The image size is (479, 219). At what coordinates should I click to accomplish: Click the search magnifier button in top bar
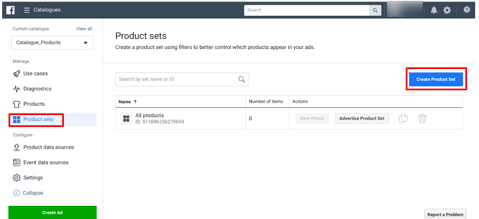tap(375, 10)
